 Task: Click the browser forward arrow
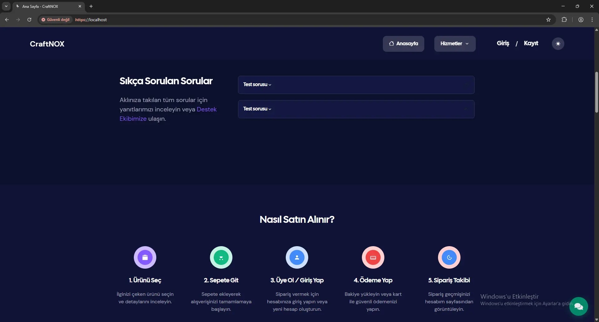[x=18, y=20]
